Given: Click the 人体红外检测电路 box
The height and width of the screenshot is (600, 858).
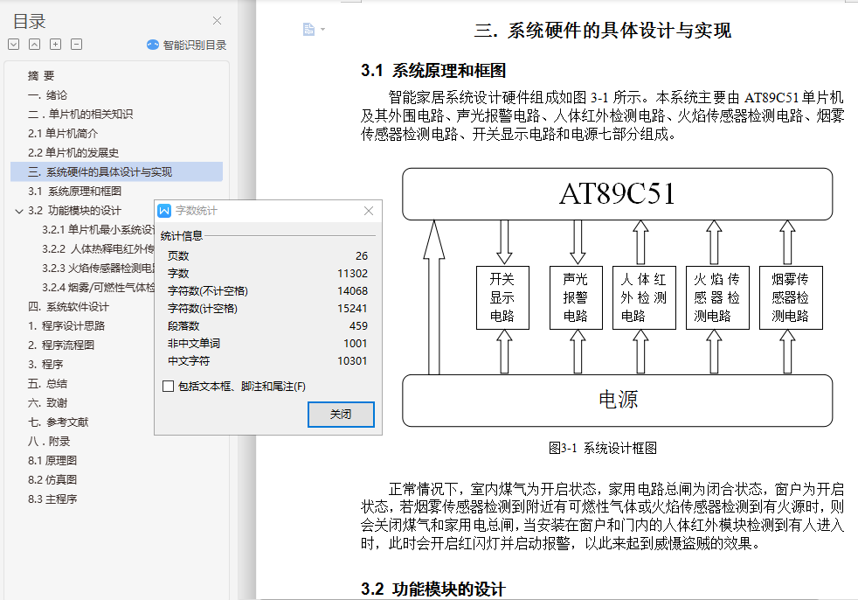Looking at the screenshot, I should [643, 297].
